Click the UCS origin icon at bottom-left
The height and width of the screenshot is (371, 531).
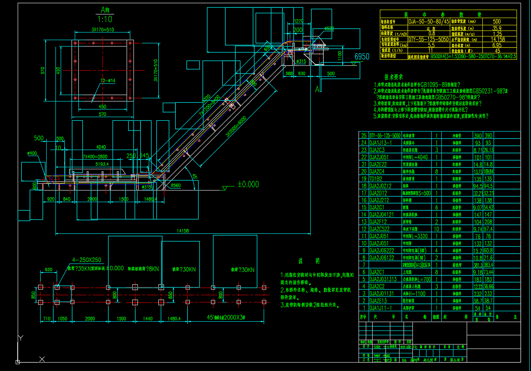18,362
